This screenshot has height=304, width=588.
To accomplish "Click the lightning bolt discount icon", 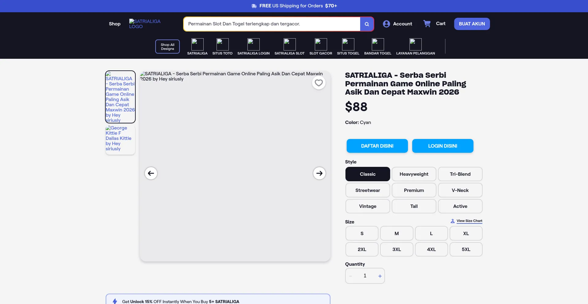I will (x=115, y=301).
